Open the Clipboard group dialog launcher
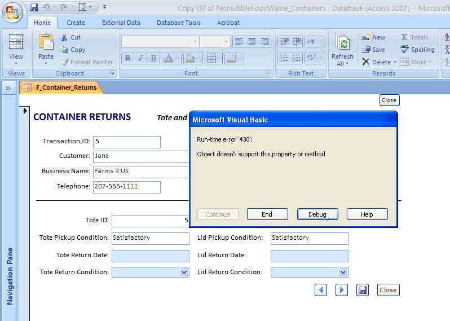 tap(112, 73)
